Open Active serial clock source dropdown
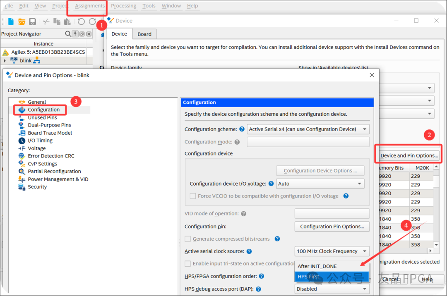 332,251
